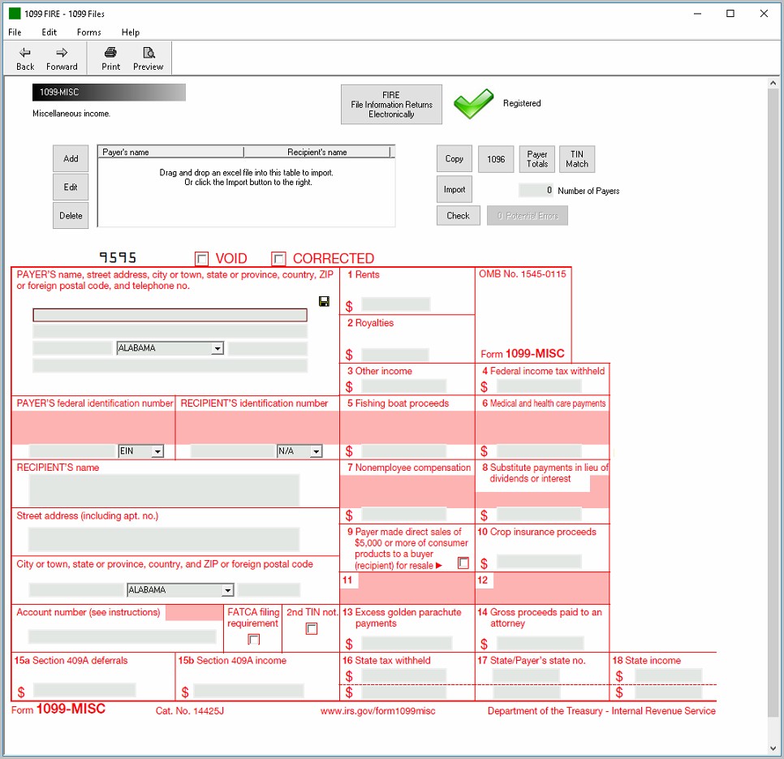The image size is (784, 759).
Task: Click the Print toolbar icon
Action: click(x=111, y=53)
